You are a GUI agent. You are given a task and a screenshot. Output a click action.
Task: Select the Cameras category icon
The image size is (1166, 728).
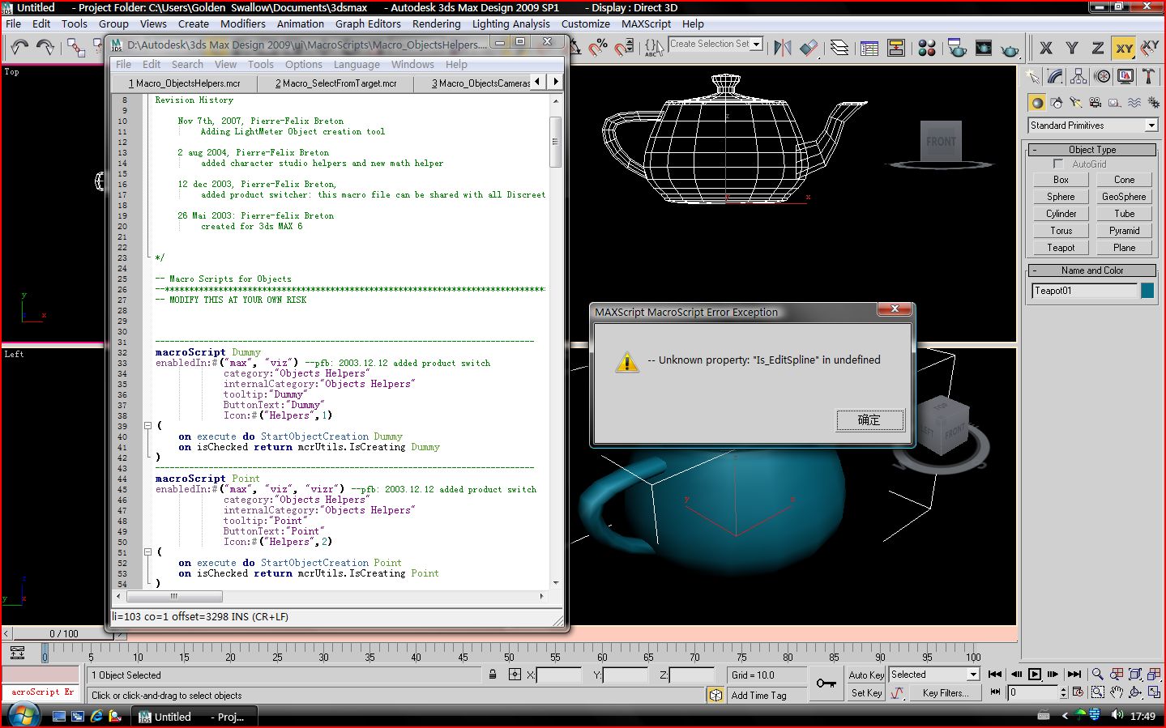[1096, 103]
